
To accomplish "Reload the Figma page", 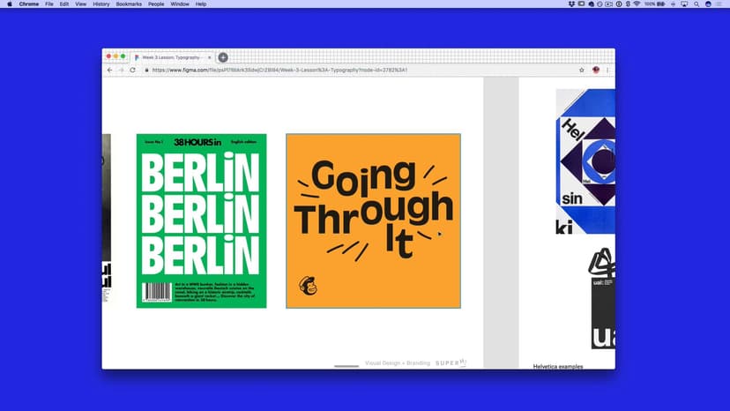I will pos(132,70).
